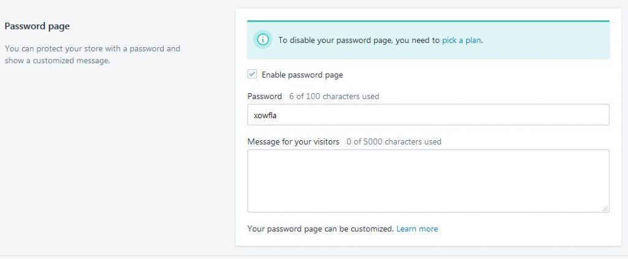Screen dimensions: 628x259
Task: Click the "You can protect your store" description
Action: pyautogui.click(x=92, y=48)
